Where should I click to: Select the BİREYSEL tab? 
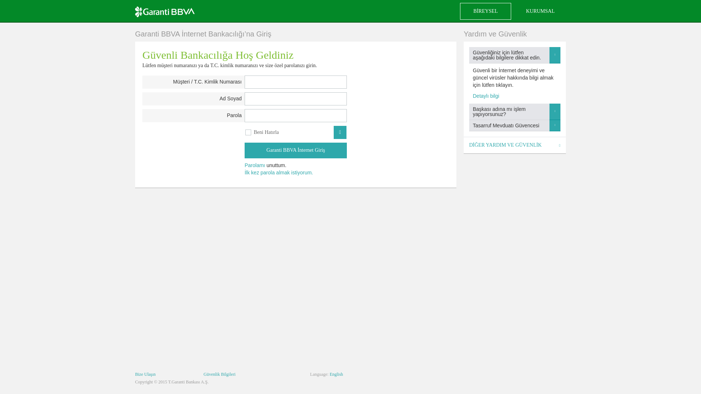[x=485, y=11]
